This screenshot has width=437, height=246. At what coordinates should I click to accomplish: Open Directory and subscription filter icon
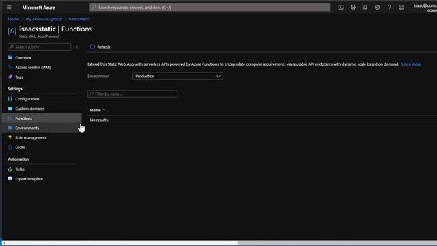[353, 8]
